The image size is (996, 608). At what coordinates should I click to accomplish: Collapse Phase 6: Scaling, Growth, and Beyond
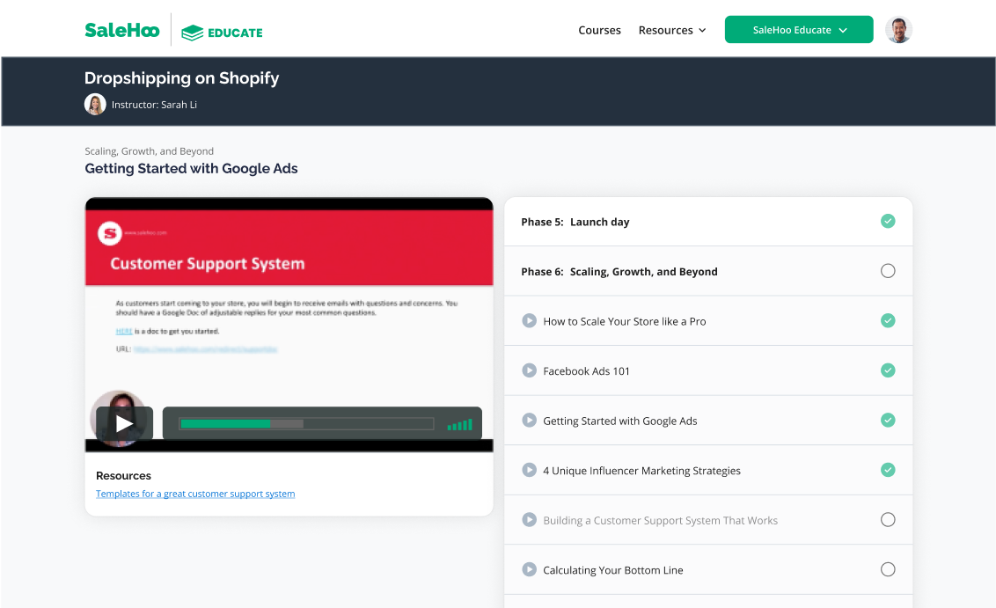[x=708, y=271]
